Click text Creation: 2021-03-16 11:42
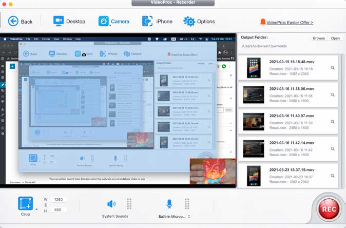 click(291, 150)
